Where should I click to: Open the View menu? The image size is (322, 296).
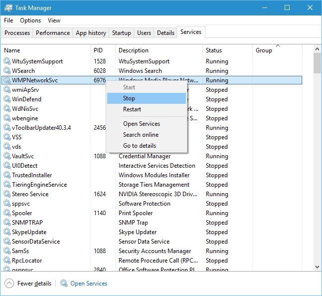click(54, 20)
